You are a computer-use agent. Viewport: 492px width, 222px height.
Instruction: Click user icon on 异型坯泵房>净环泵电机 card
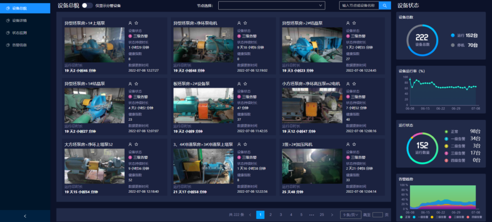click(x=239, y=23)
